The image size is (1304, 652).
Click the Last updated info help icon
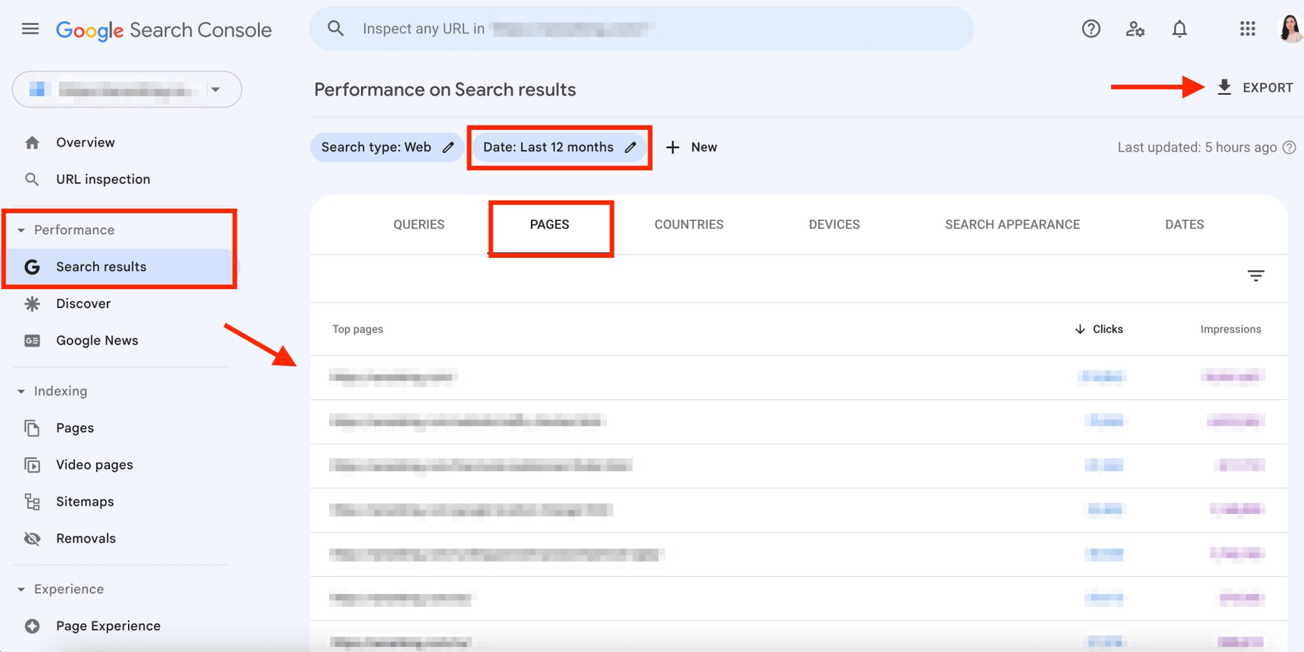click(x=1289, y=147)
